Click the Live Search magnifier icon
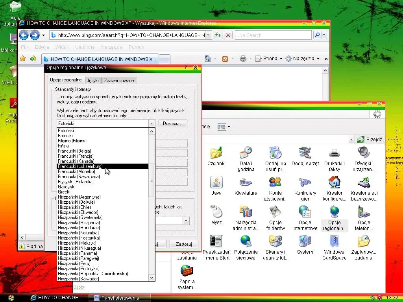The height and width of the screenshot is (302, 403). (x=317, y=35)
